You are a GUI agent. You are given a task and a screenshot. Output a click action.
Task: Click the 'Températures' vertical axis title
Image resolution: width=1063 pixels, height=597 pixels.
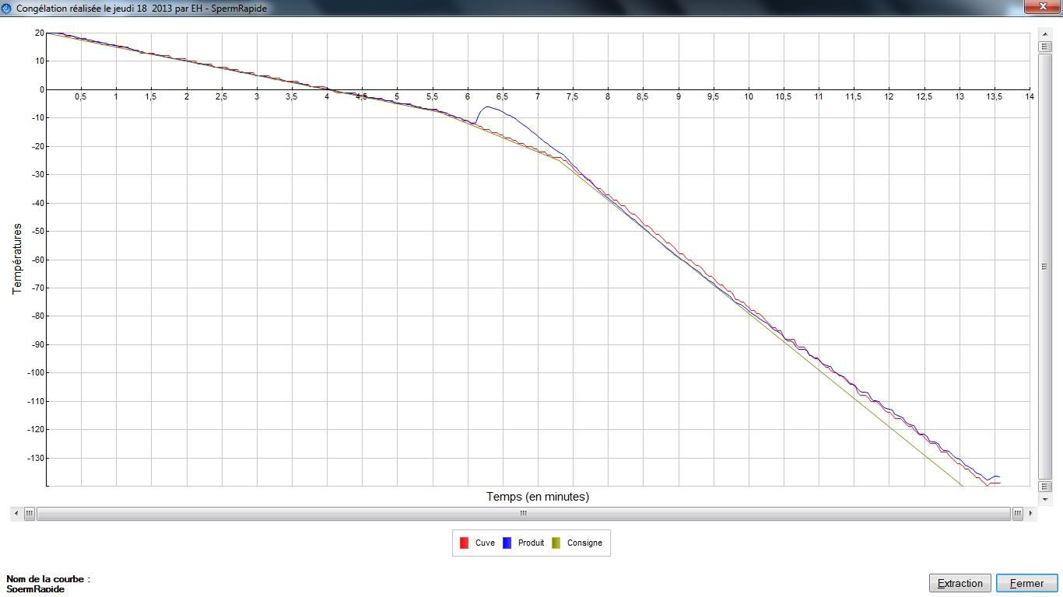tap(17, 259)
